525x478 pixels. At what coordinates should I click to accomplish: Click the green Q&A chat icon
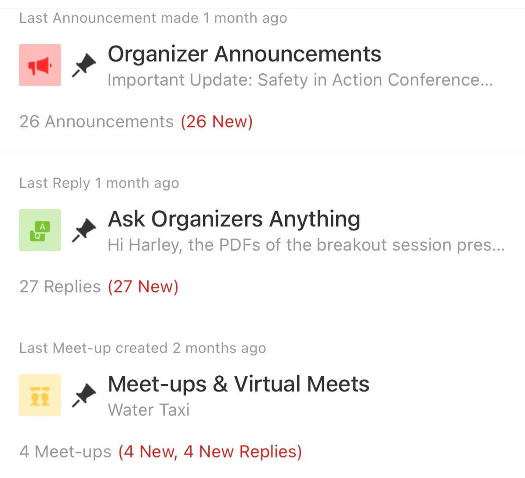point(40,230)
